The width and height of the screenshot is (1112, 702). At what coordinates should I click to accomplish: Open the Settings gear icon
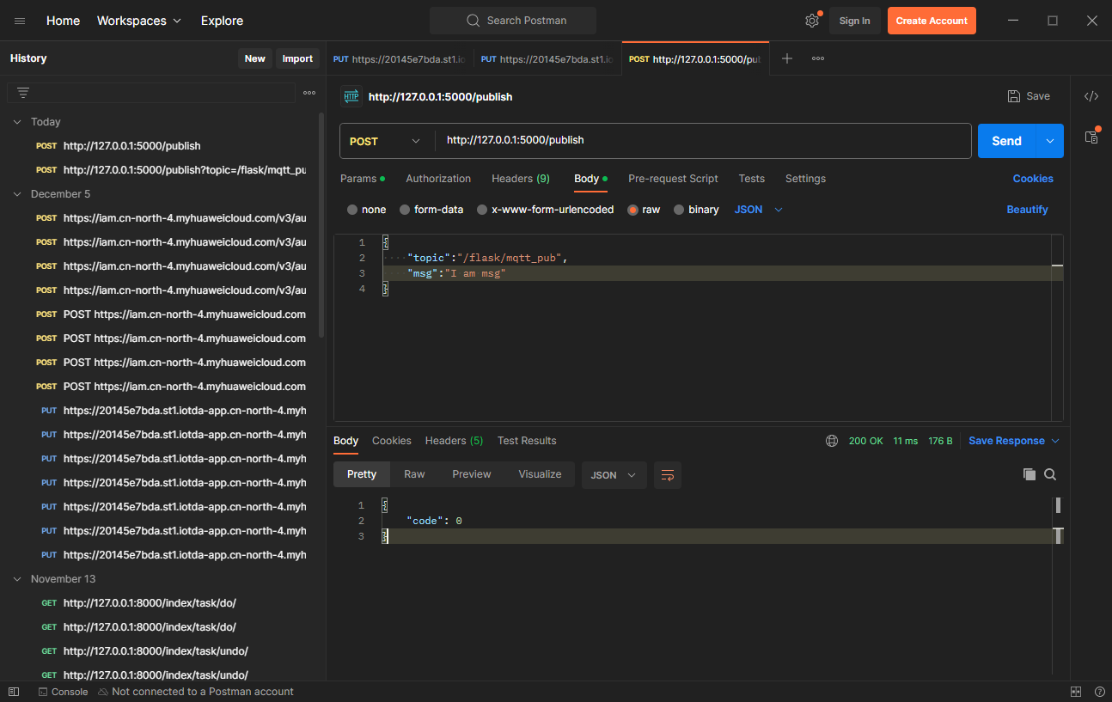click(x=812, y=21)
